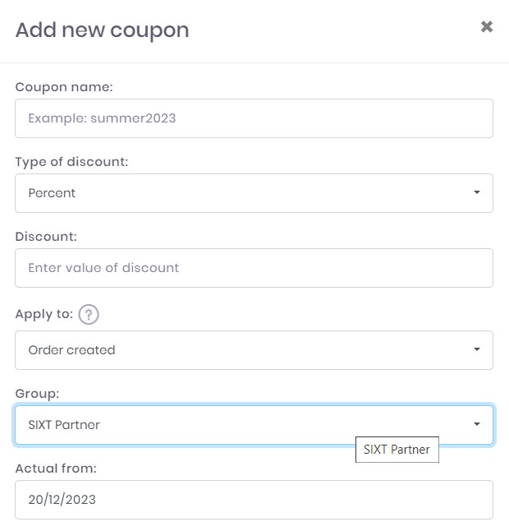This screenshot has height=531, width=509.
Task: Click the Group label text
Action: [37, 394]
